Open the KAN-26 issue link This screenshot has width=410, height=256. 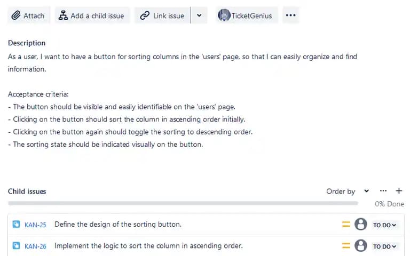coord(35,246)
